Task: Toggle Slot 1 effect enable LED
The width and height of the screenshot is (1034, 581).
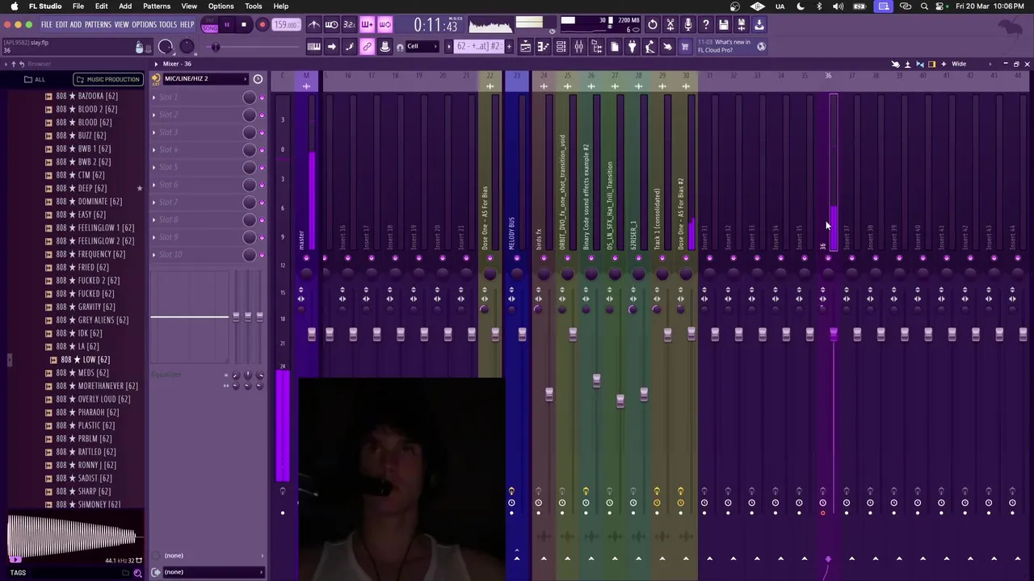Action: pos(261,98)
